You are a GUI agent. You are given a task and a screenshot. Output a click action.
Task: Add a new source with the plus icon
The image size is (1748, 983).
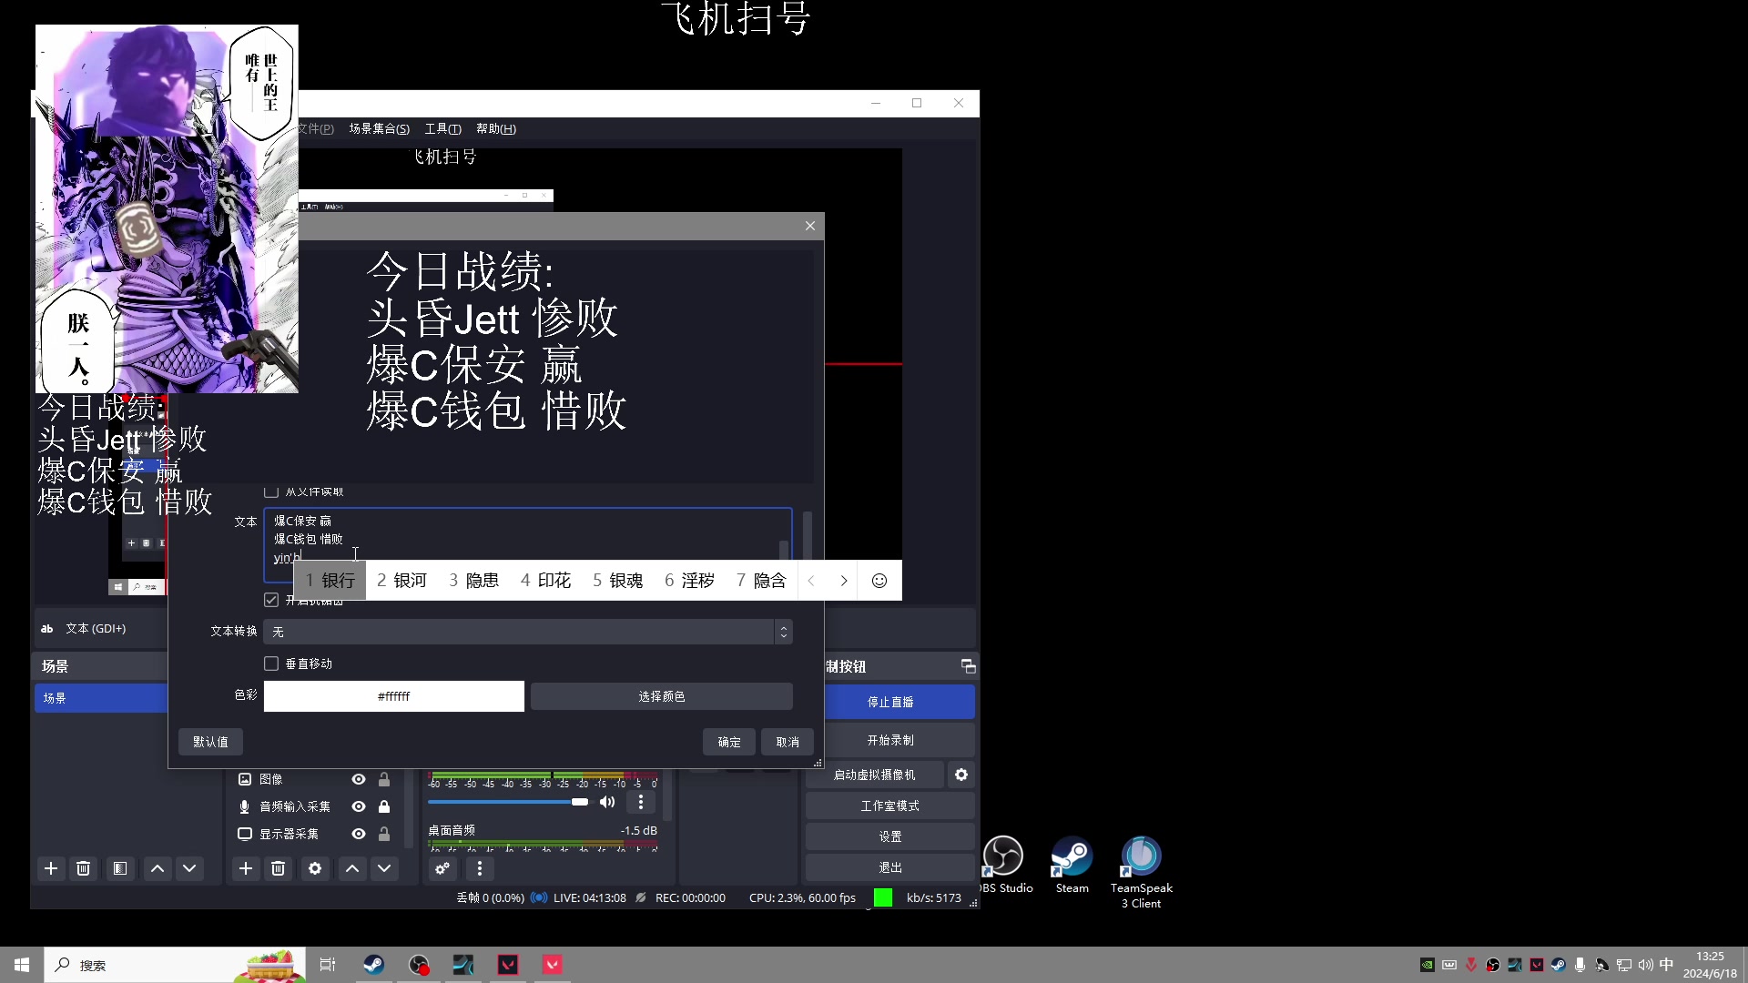pos(246,868)
